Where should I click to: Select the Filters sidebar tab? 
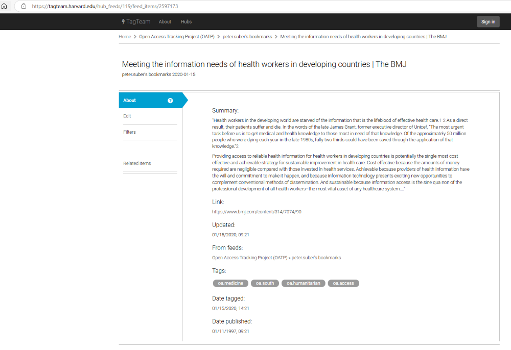(129, 132)
